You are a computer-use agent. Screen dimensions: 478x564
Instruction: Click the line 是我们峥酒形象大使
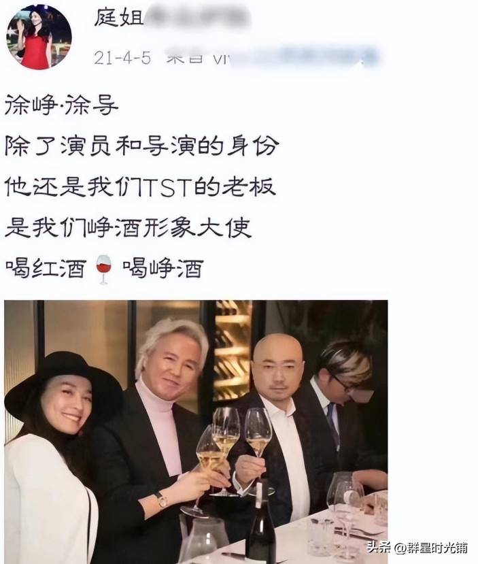click(x=128, y=228)
